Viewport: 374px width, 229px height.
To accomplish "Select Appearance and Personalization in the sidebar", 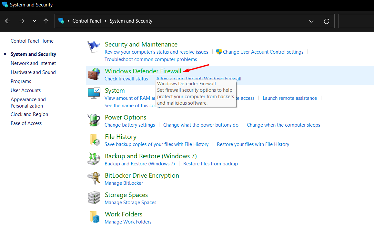I will 28,103.
